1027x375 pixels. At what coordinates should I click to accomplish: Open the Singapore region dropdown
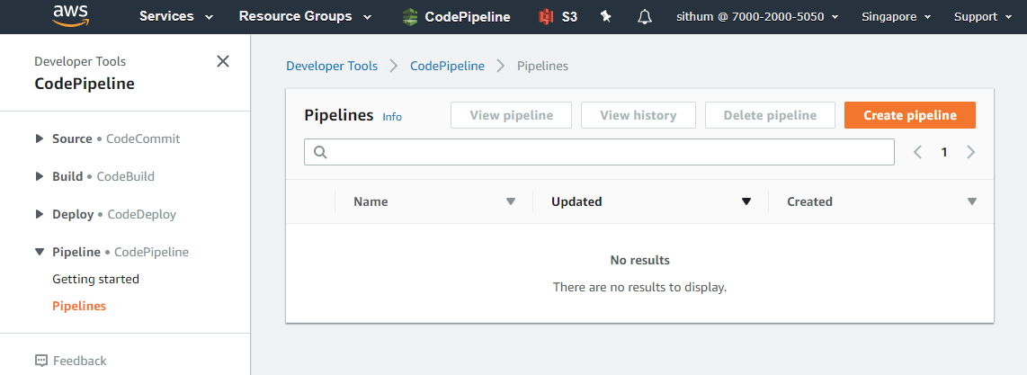(896, 16)
